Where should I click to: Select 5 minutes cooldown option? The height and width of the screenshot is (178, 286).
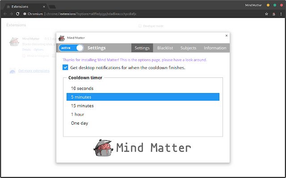(143, 97)
